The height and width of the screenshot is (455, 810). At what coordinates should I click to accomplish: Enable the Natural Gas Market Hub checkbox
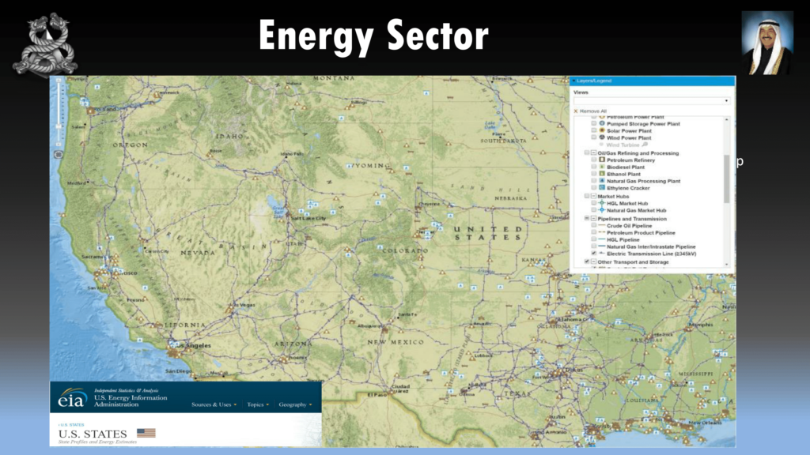pos(594,210)
